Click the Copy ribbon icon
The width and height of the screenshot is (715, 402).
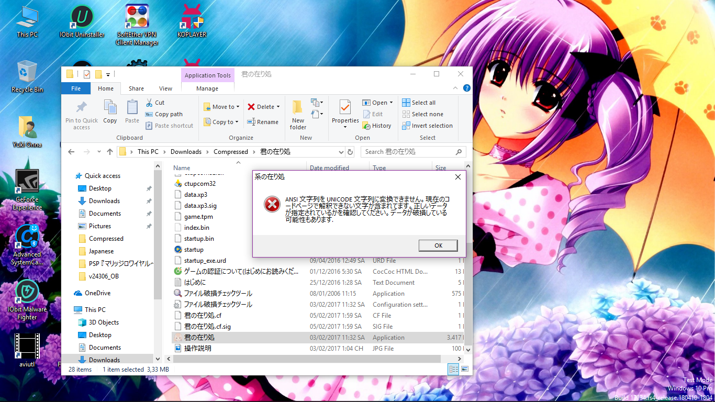tap(110, 112)
